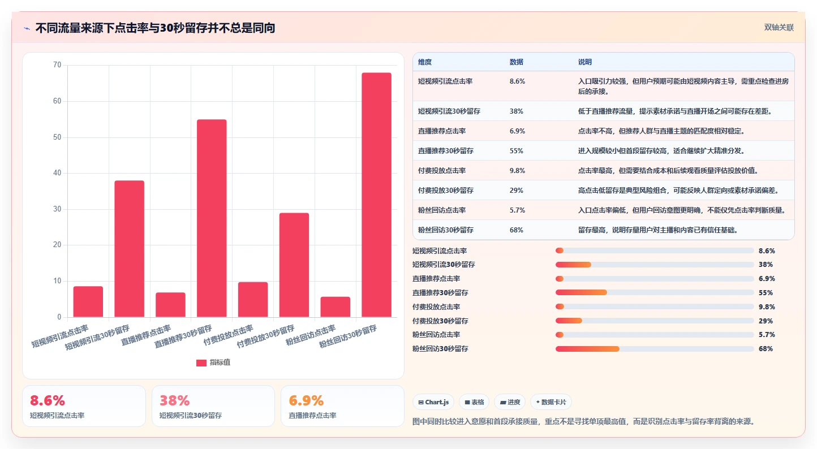817x449 pixels.
Task: Click the dashboard title 不同流量来源下点击率与30秒留存
Action: point(155,28)
